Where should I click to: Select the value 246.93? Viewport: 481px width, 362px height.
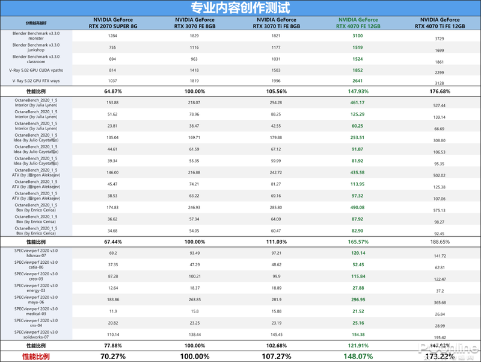point(194,208)
